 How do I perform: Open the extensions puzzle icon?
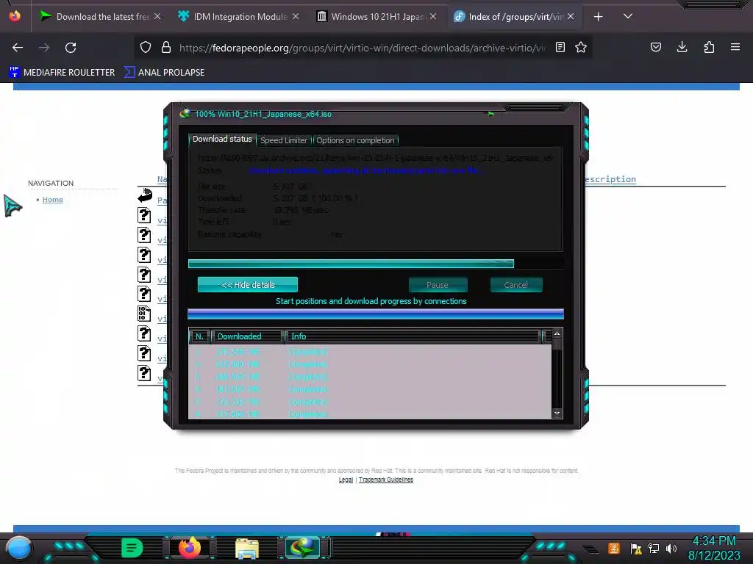coord(709,47)
